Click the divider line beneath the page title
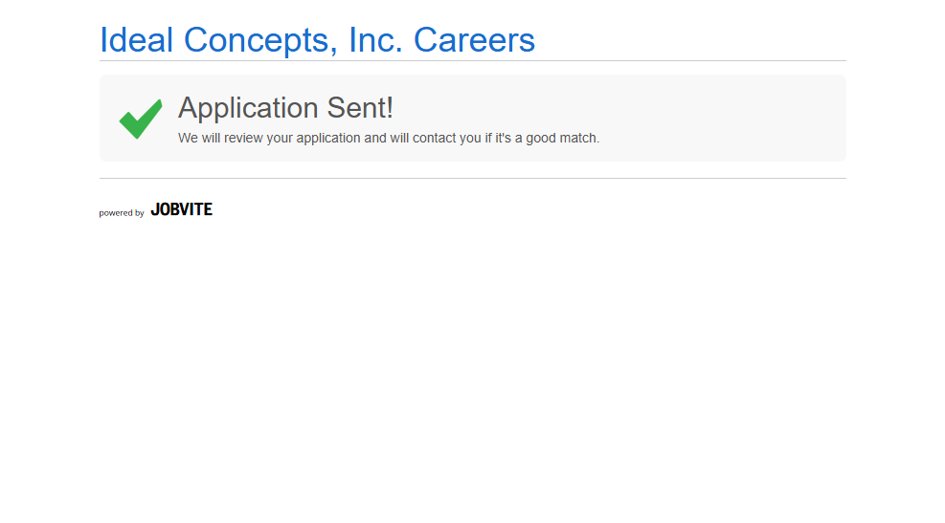 pos(473,61)
